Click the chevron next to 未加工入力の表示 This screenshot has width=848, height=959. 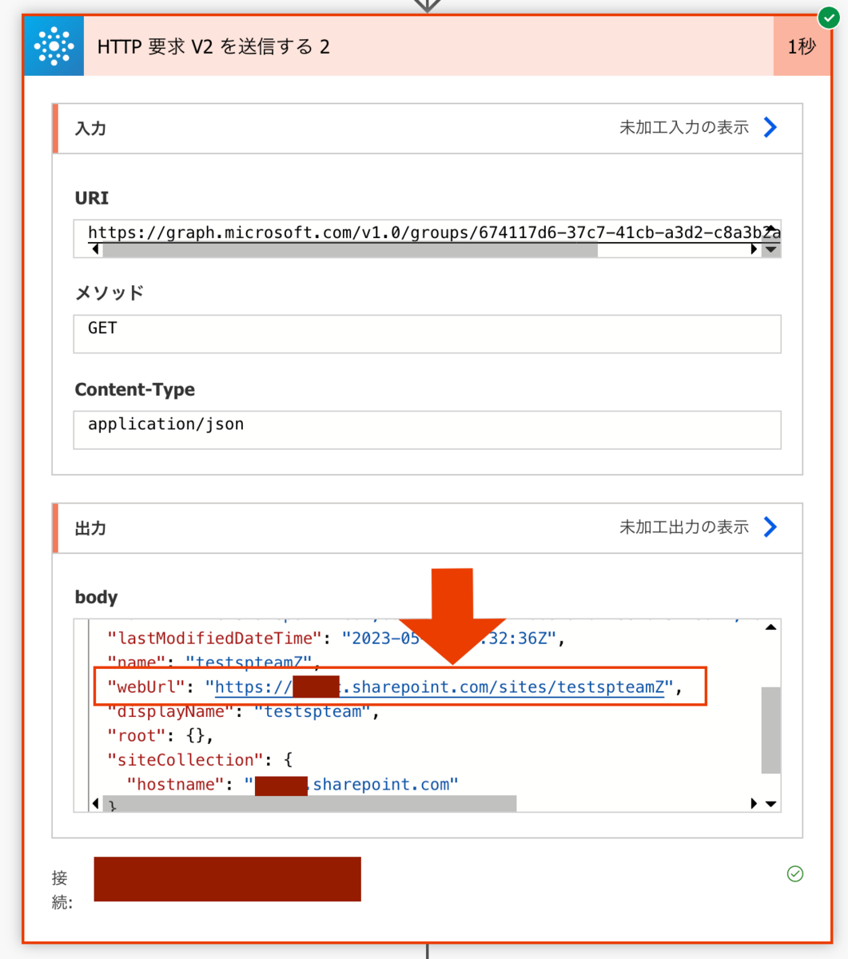[x=770, y=127]
